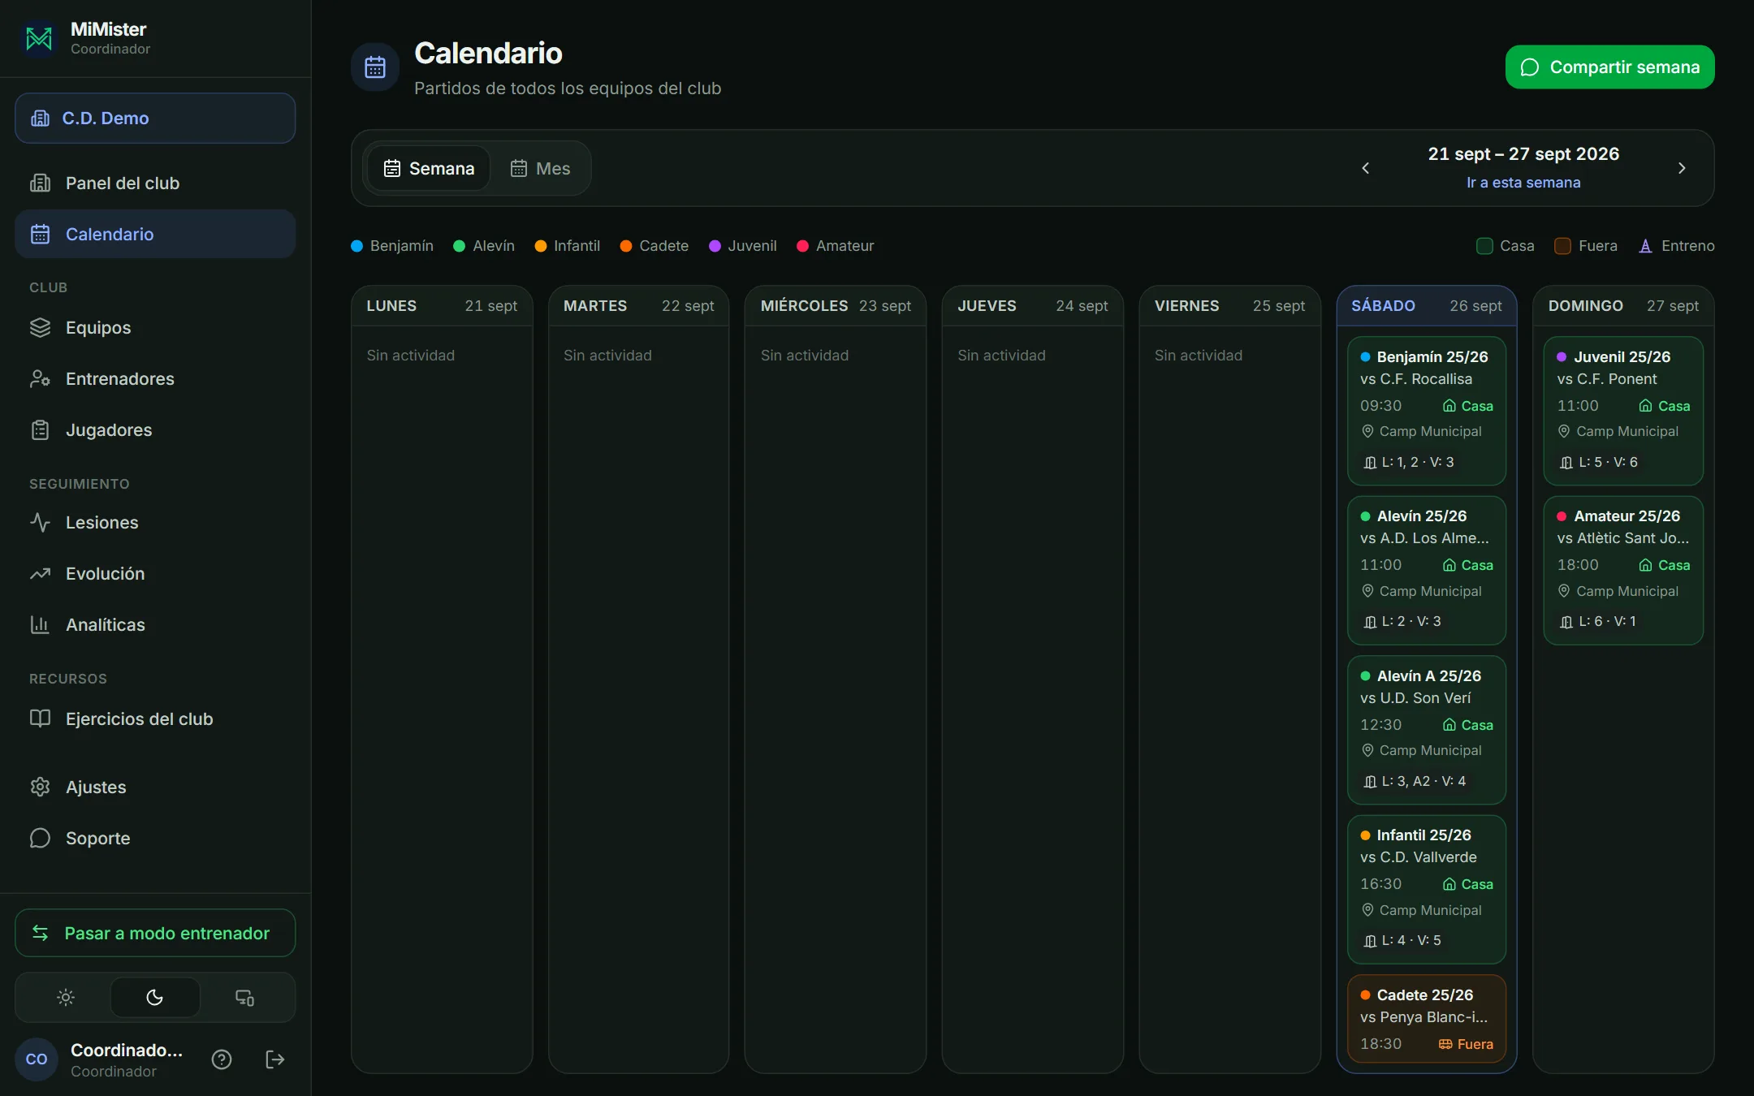
Task: Click Benjamín blue legend dot
Action: pos(356,246)
